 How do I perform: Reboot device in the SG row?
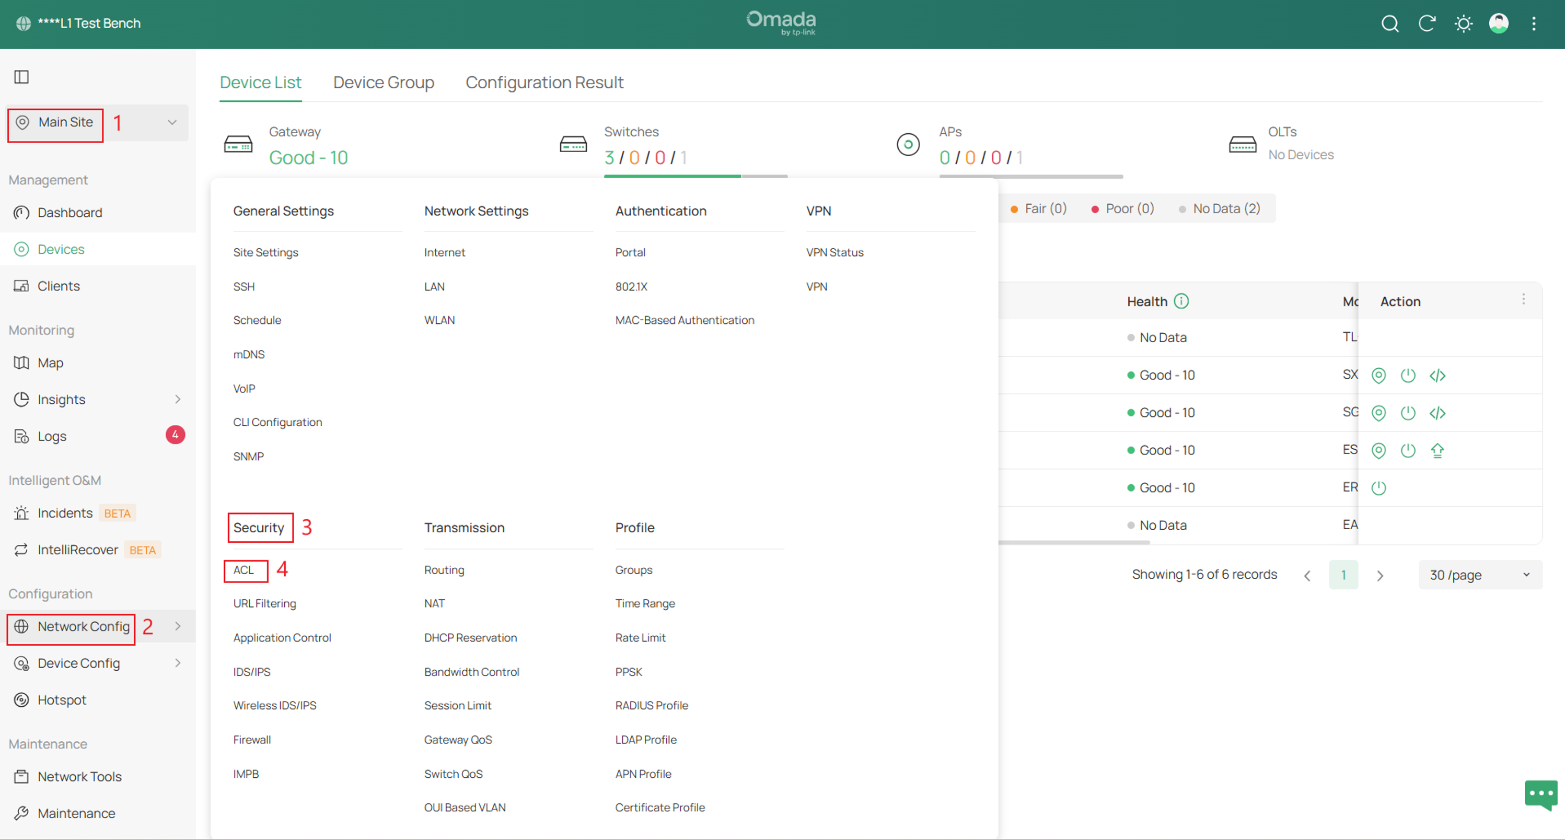pos(1408,413)
